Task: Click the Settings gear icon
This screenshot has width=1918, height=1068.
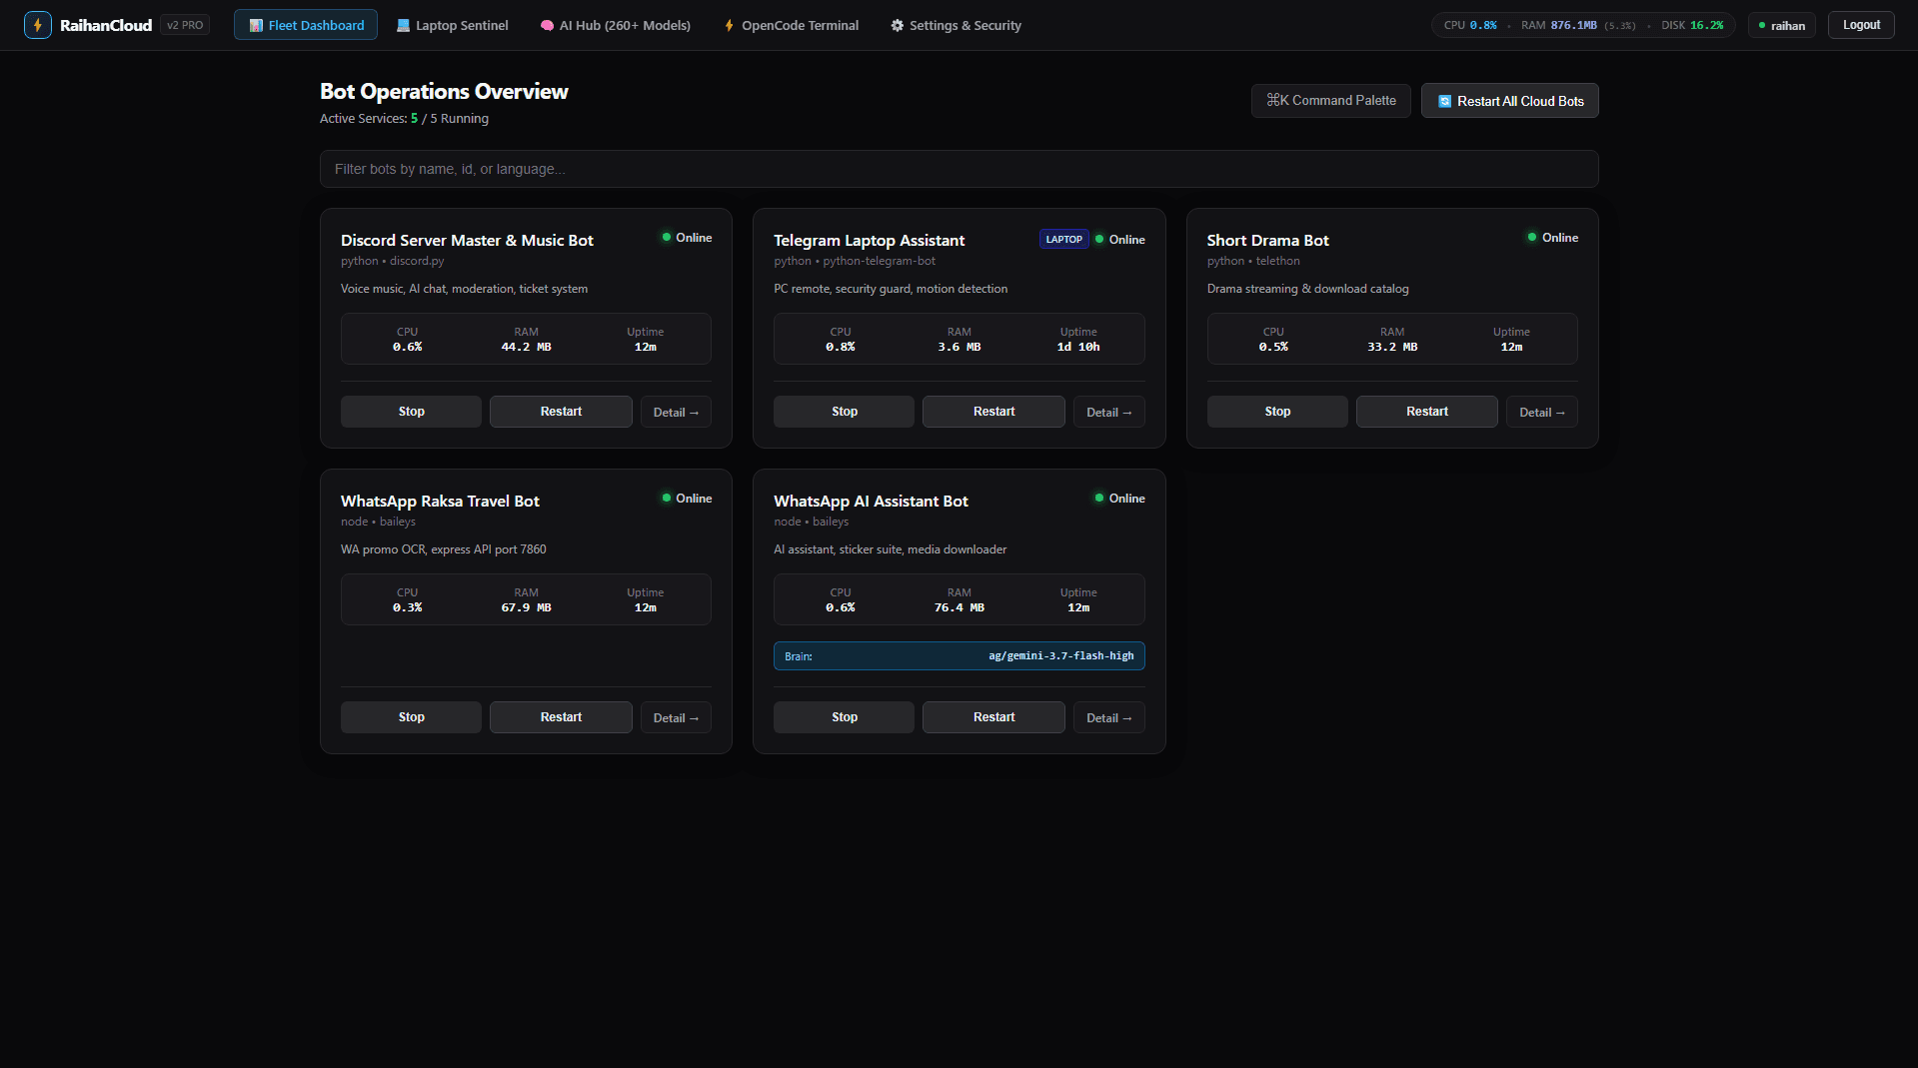Action: click(x=897, y=25)
